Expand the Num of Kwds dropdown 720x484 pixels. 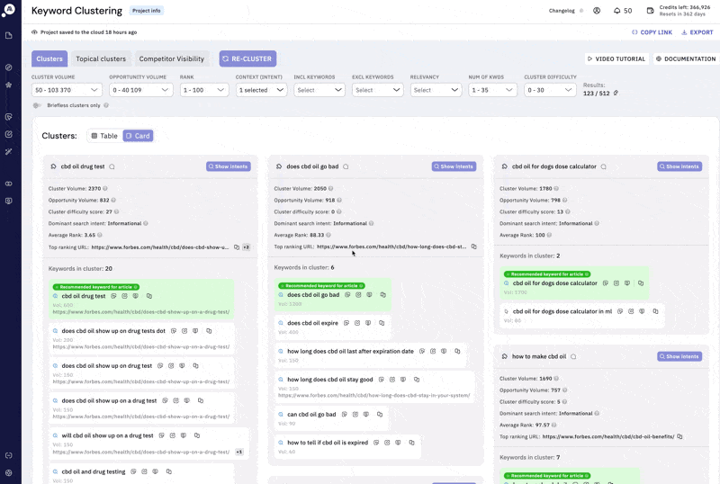[492, 90]
